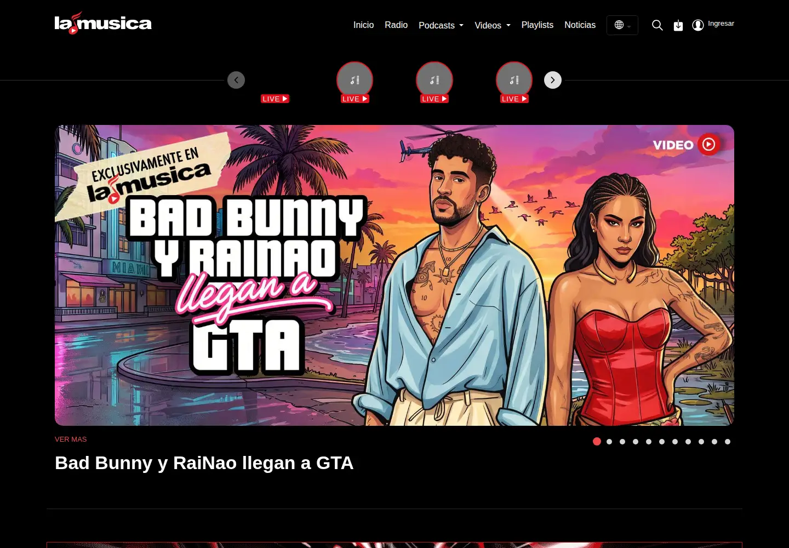This screenshot has height=548, width=789.
Task: Go to Inicio page
Action: pos(363,25)
